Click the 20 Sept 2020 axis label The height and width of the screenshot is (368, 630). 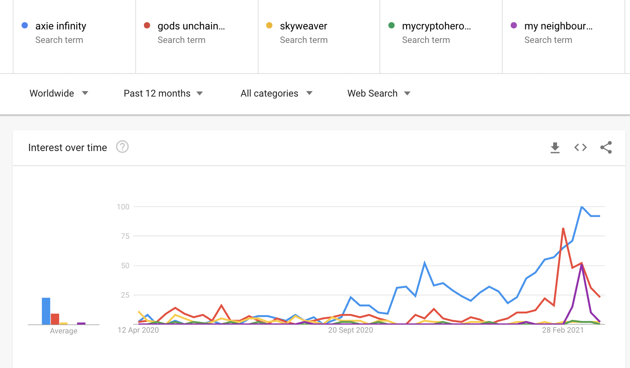[x=350, y=330]
